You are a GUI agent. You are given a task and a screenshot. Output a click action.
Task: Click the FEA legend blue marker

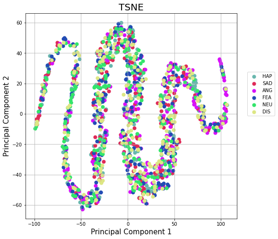tap(254, 98)
